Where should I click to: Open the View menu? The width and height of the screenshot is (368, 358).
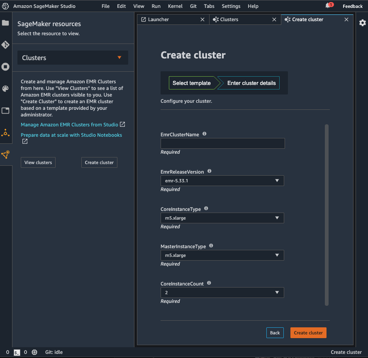click(x=139, y=6)
